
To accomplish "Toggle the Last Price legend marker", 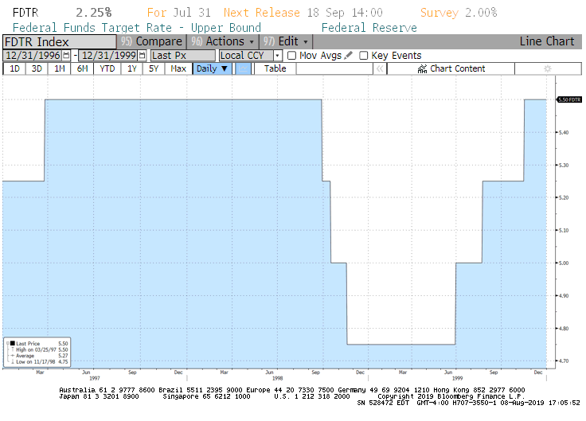I will coord(10,343).
